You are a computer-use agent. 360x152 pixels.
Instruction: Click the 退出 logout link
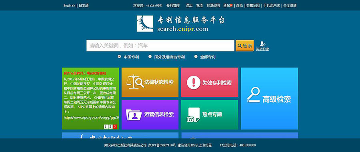tap(189, 6)
